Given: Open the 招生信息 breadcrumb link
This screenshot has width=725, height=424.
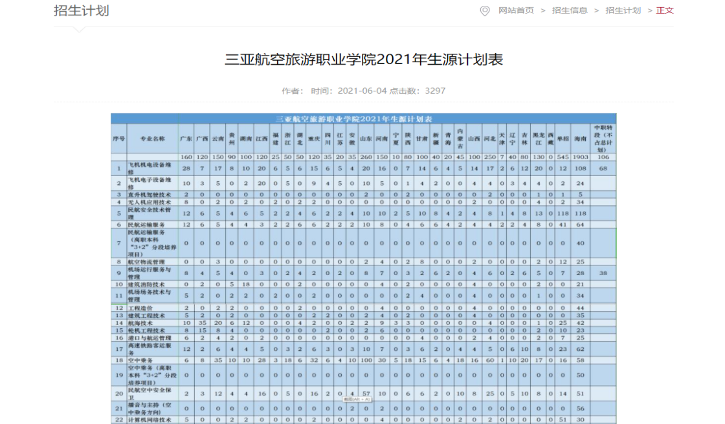Looking at the screenshot, I should [570, 10].
